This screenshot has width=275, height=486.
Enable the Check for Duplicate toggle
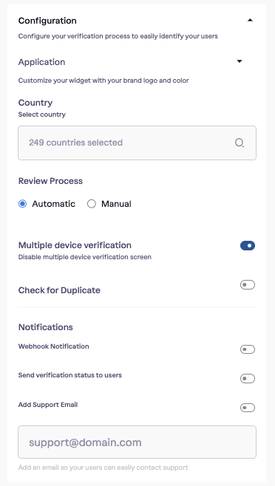pyautogui.click(x=248, y=284)
